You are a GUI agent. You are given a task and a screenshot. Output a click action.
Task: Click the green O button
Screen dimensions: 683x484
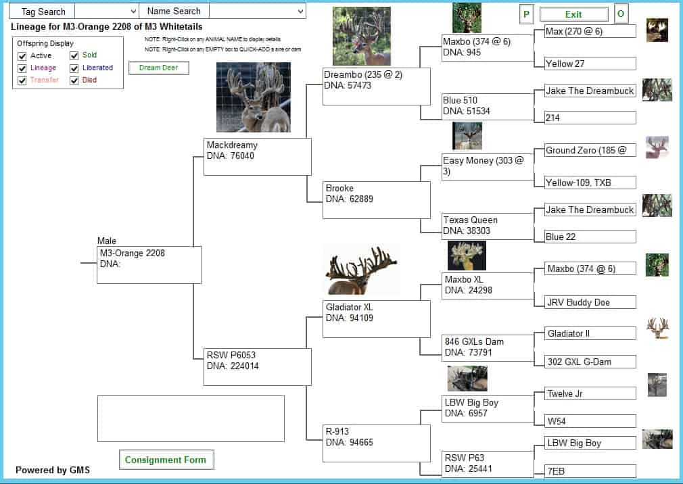[621, 14]
